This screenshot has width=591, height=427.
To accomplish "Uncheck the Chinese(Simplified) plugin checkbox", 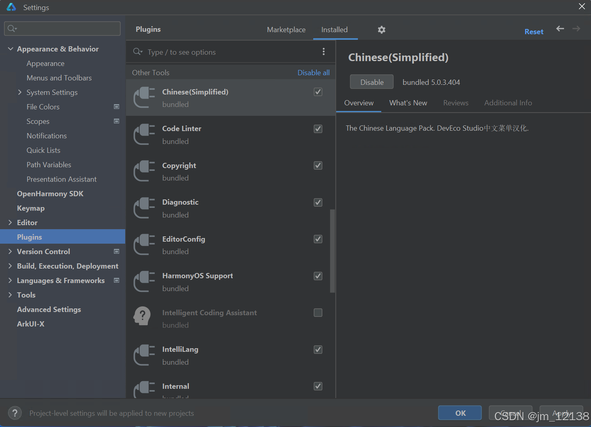I will click(x=318, y=92).
